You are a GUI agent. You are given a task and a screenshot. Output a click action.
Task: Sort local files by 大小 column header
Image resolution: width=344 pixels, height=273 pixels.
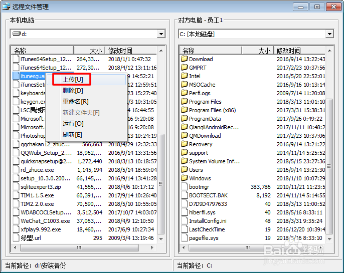pyautogui.click(x=89, y=51)
